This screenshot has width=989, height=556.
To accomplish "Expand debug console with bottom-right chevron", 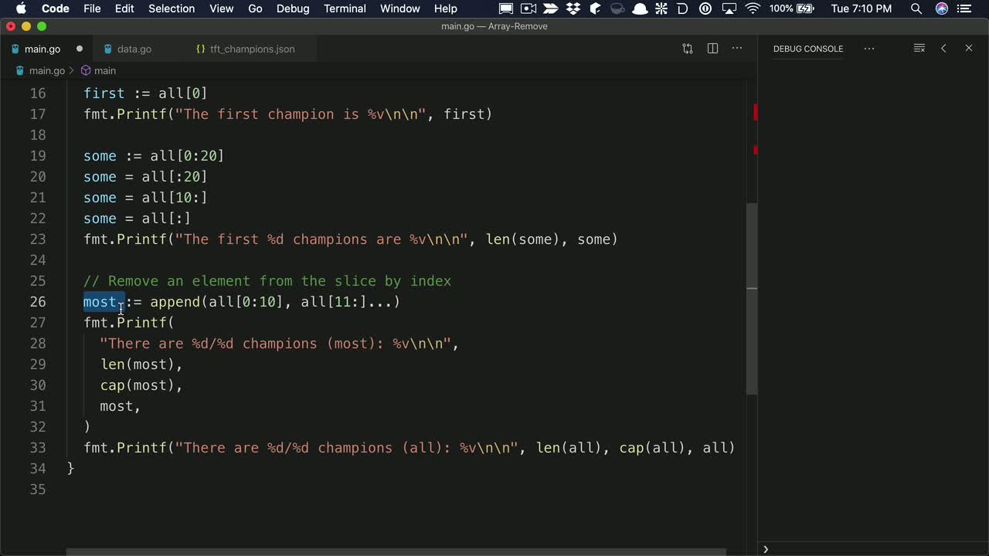I will 766,549.
